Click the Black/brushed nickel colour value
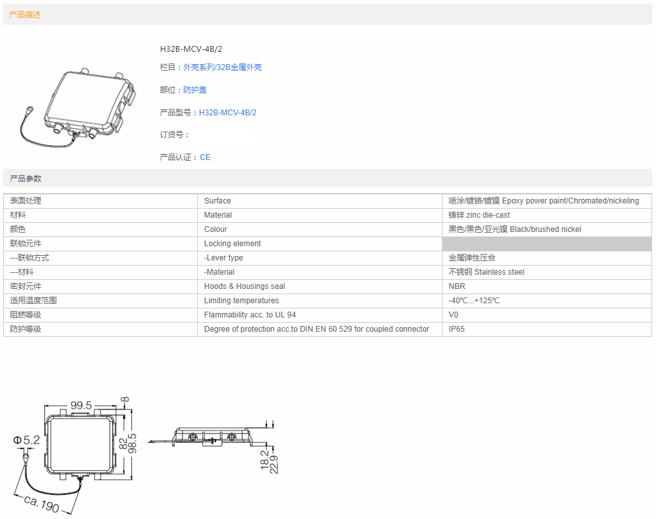Image resolution: width=656 pixels, height=519 pixels. pyautogui.click(x=515, y=229)
